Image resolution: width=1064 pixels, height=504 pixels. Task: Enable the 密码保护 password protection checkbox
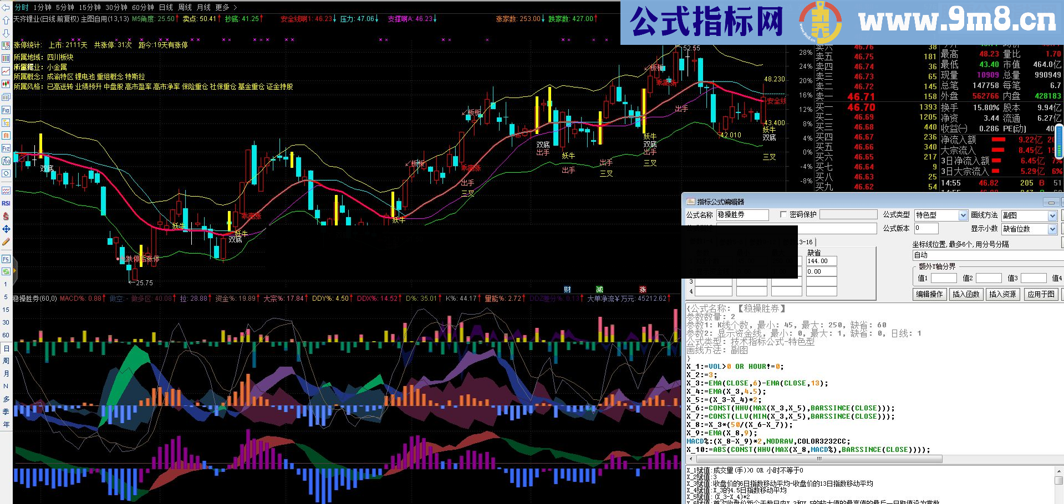[x=783, y=215]
